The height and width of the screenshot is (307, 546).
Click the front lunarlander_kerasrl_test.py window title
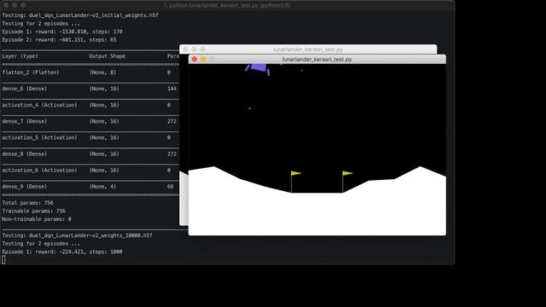(317, 59)
